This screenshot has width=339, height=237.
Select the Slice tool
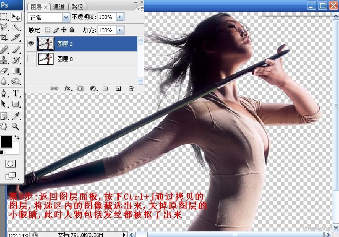(16, 37)
